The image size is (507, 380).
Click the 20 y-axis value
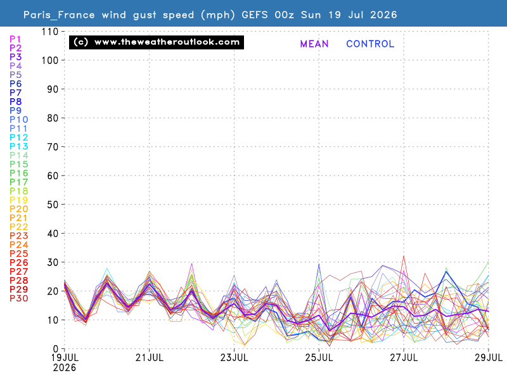click(53, 291)
